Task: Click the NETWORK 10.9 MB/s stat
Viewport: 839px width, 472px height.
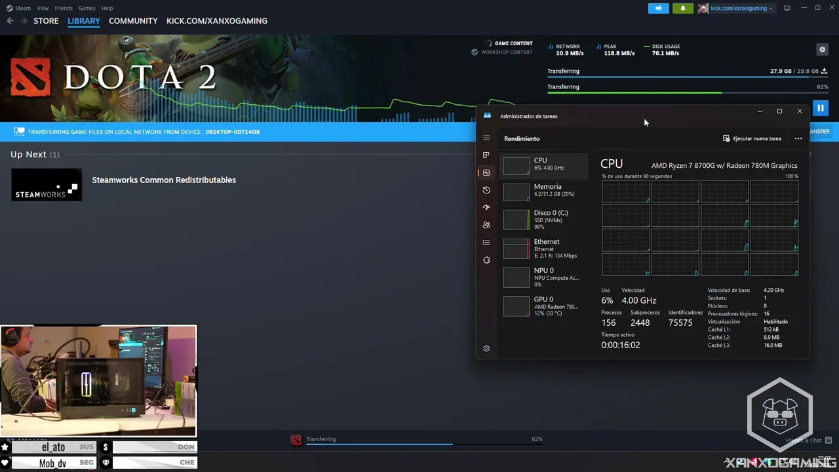Action: [566, 50]
